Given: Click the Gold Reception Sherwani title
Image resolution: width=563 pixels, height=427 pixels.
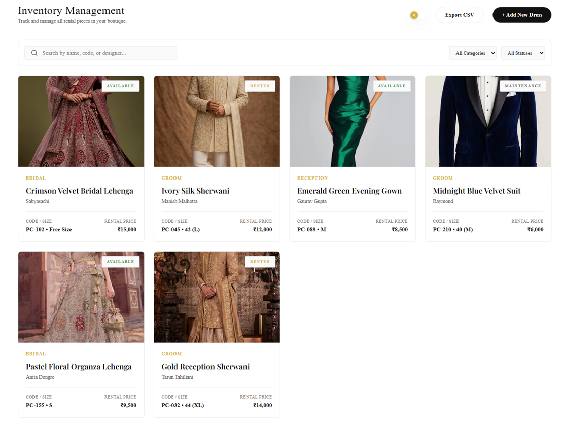Looking at the screenshot, I should pyautogui.click(x=205, y=367).
